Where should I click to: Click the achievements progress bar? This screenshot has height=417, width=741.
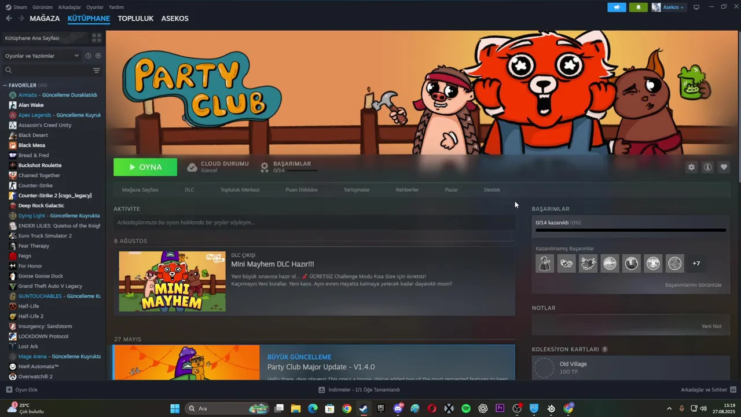click(x=630, y=230)
